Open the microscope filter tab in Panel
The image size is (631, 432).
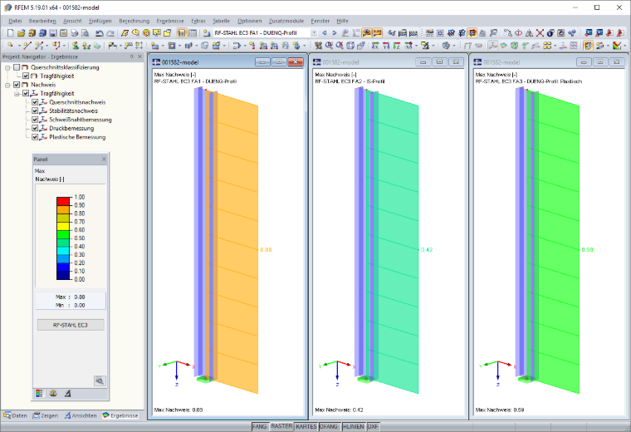click(67, 393)
